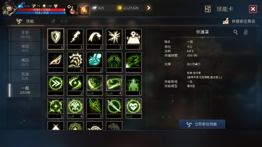The image size is (262, 147).
Task: Click the red HP bar 4984/4986
Action: point(41,10)
